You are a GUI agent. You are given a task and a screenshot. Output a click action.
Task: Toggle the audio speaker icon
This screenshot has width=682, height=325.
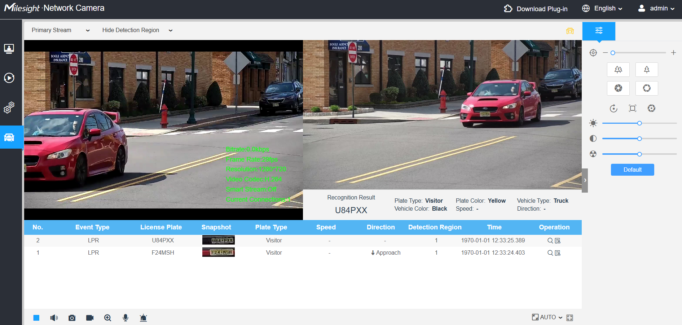(54, 318)
